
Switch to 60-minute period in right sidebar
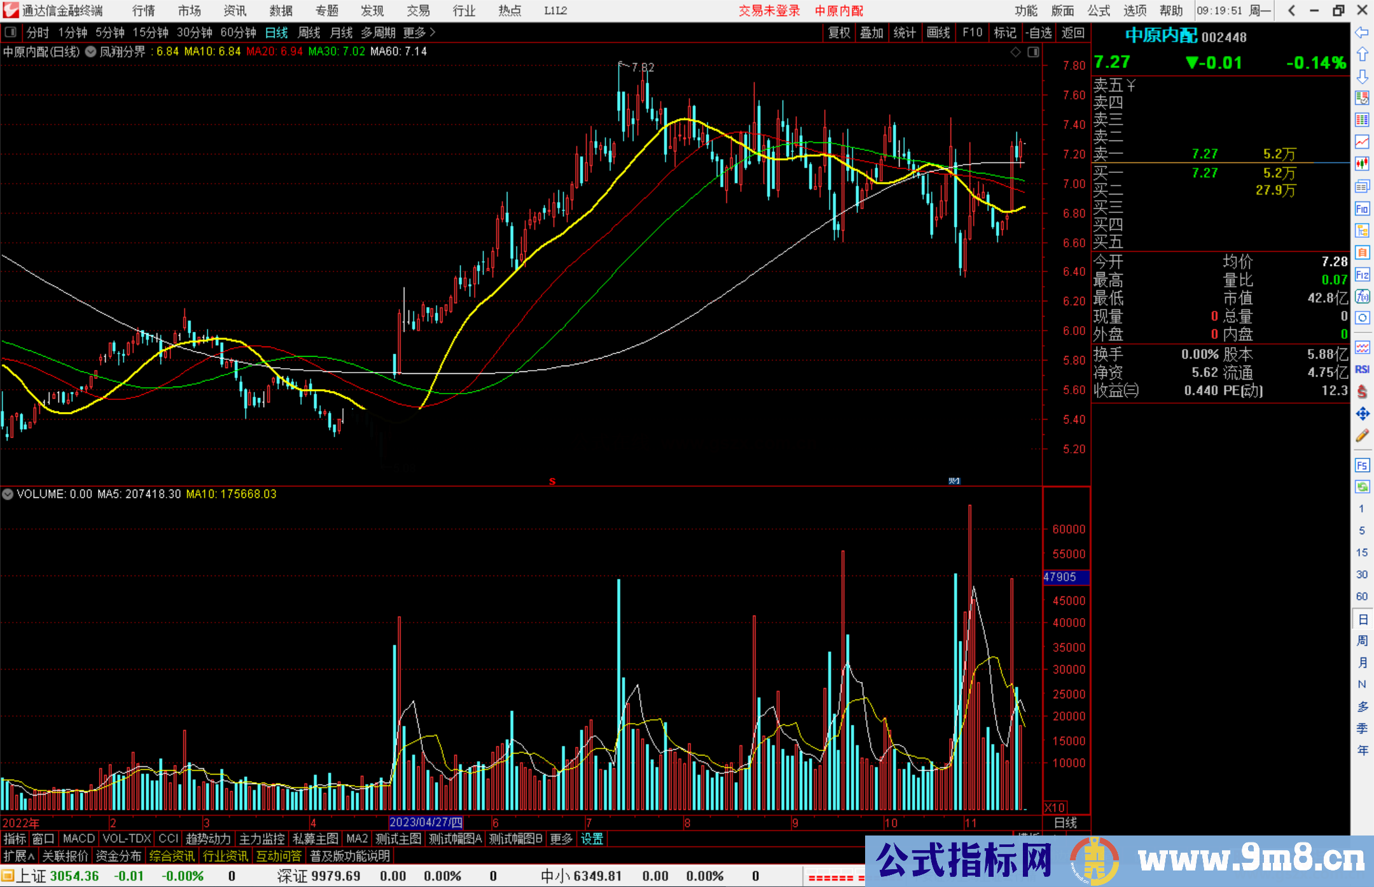point(1362,596)
